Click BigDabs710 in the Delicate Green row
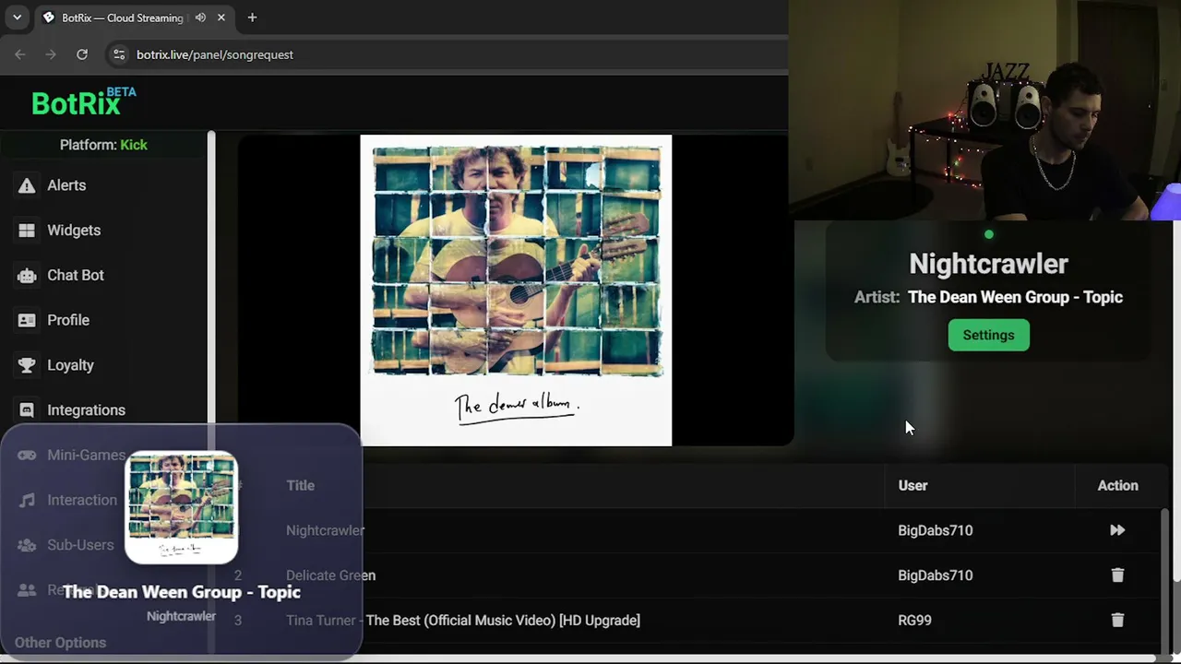Viewport: 1181px width, 664px height. pos(935,575)
